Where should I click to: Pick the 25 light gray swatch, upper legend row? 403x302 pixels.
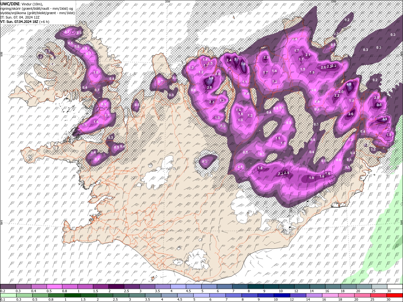tap(379, 287)
